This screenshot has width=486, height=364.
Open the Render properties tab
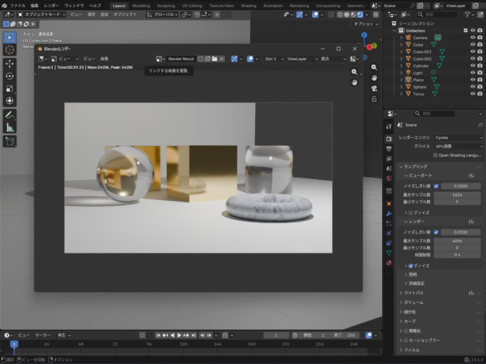pyautogui.click(x=389, y=139)
